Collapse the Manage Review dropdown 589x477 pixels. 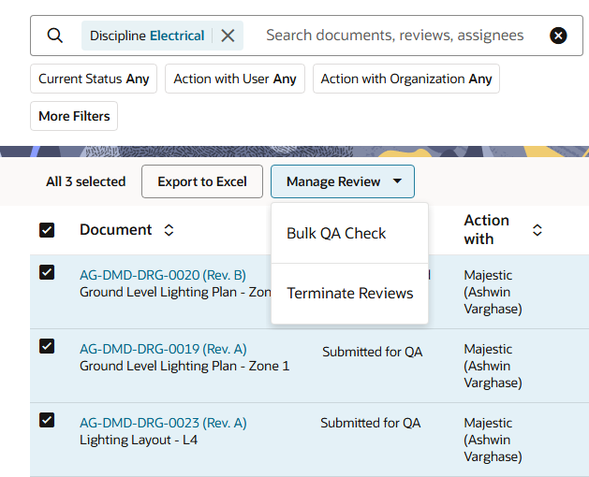343,181
